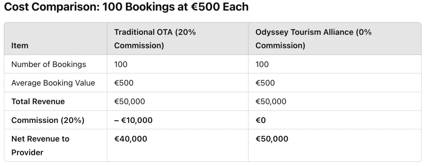The image size is (424, 166).
Task: Click Odyssey's Total Revenue €50,000 cell
Action: pos(271,101)
